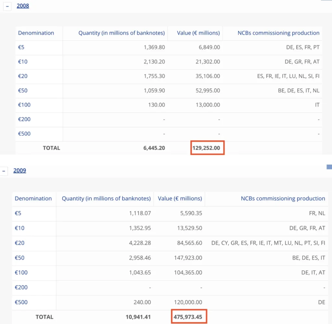Click 2008 €50 quantity 1,059.90

point(154,90)
